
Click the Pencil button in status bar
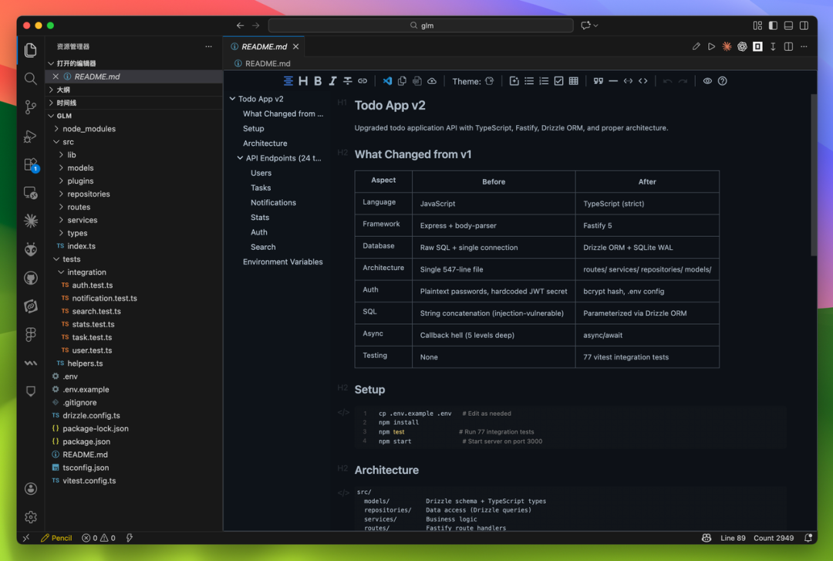(56, 538)
